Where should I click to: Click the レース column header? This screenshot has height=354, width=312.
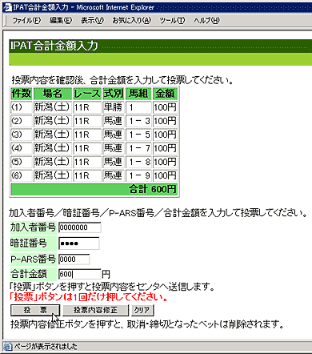87,94
